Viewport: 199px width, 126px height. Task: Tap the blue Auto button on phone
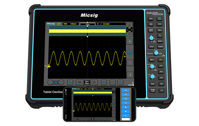click(126, 98)
